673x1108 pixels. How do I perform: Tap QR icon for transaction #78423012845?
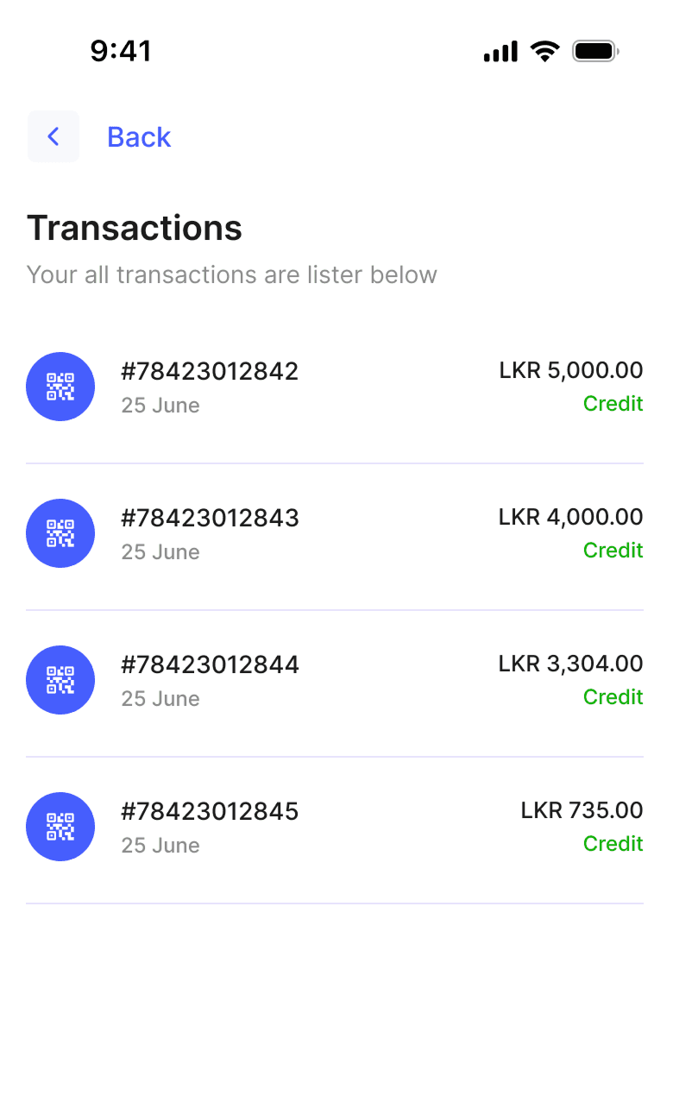(x=60, y=827)
